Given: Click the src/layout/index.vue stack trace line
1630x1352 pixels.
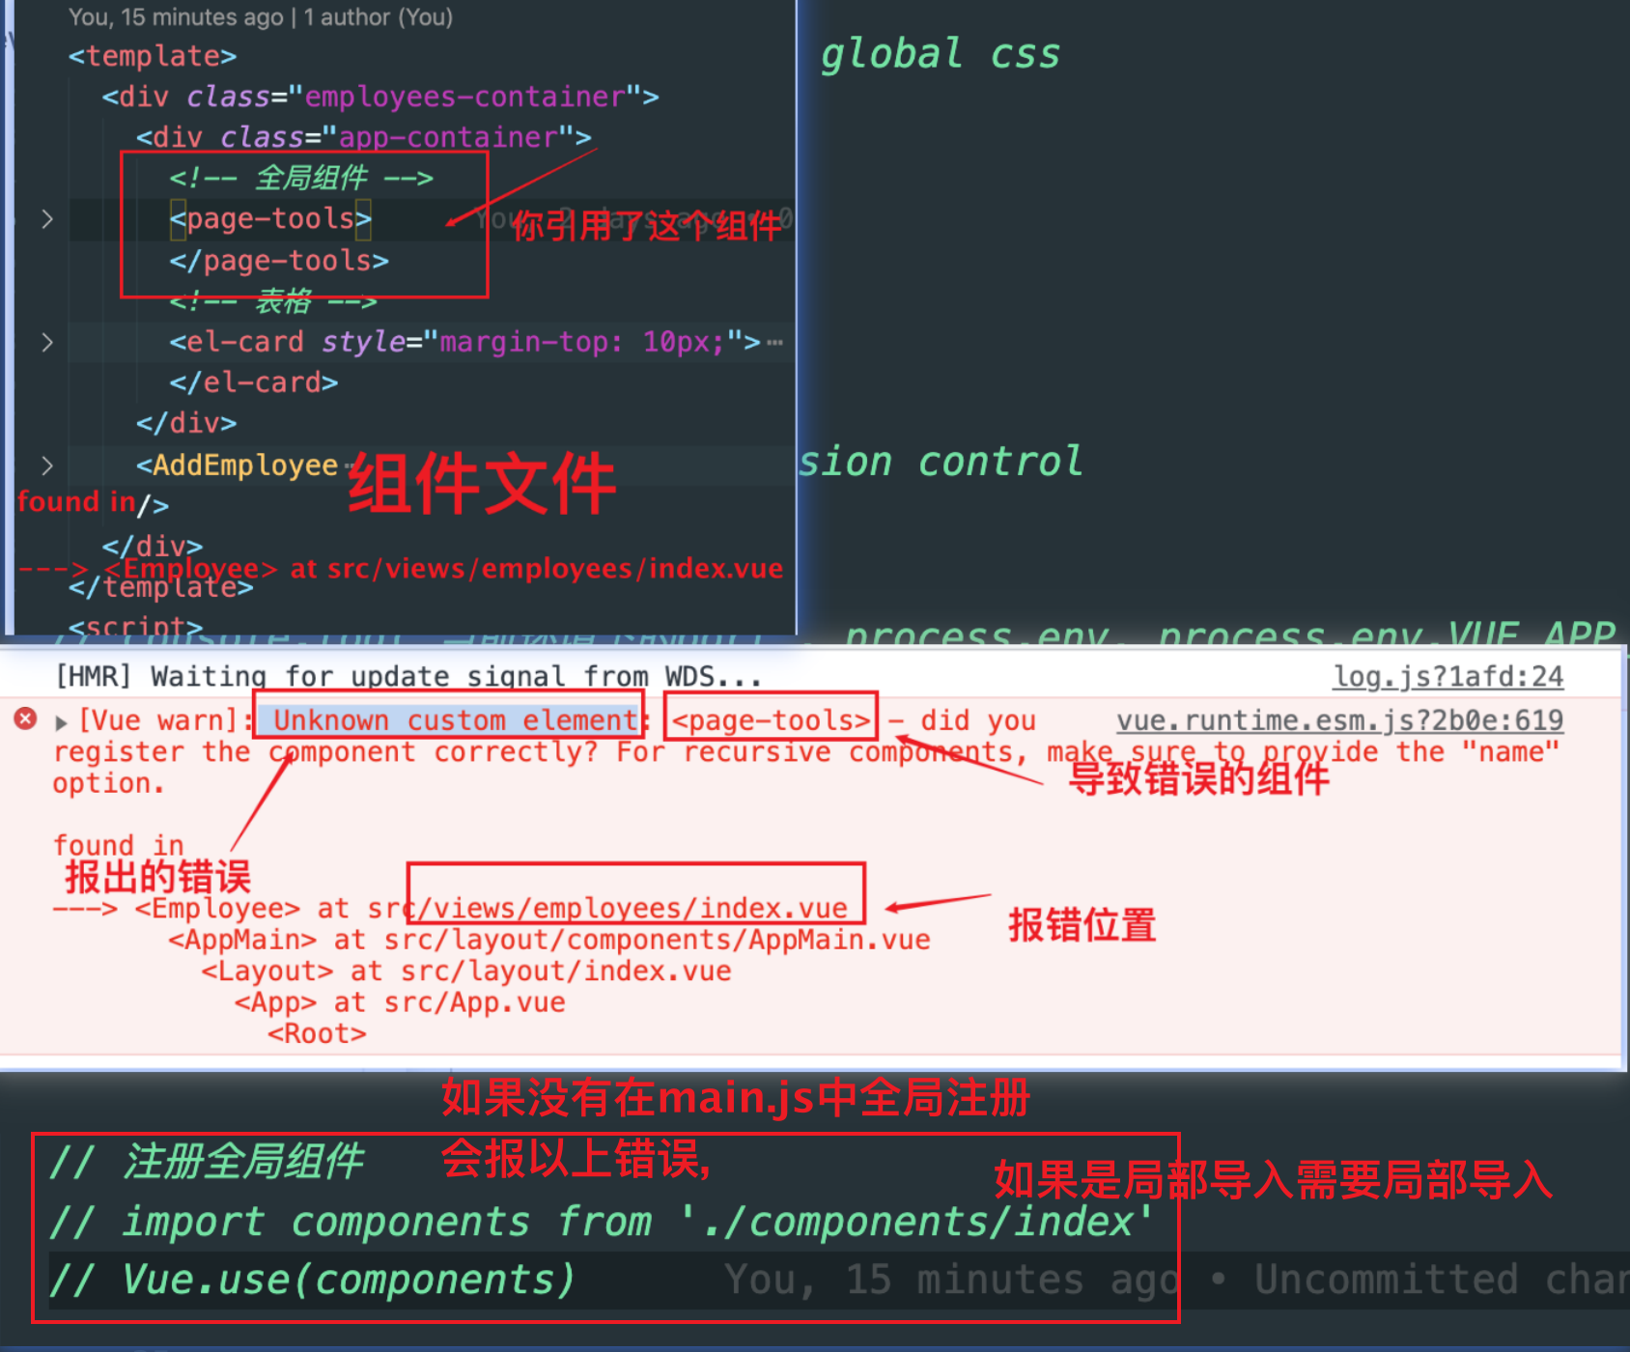Looking at the screenshot, I should tap(465, 972).
